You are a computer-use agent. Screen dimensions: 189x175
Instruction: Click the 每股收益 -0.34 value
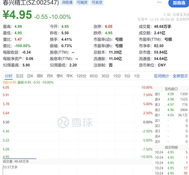coord(26,52)
